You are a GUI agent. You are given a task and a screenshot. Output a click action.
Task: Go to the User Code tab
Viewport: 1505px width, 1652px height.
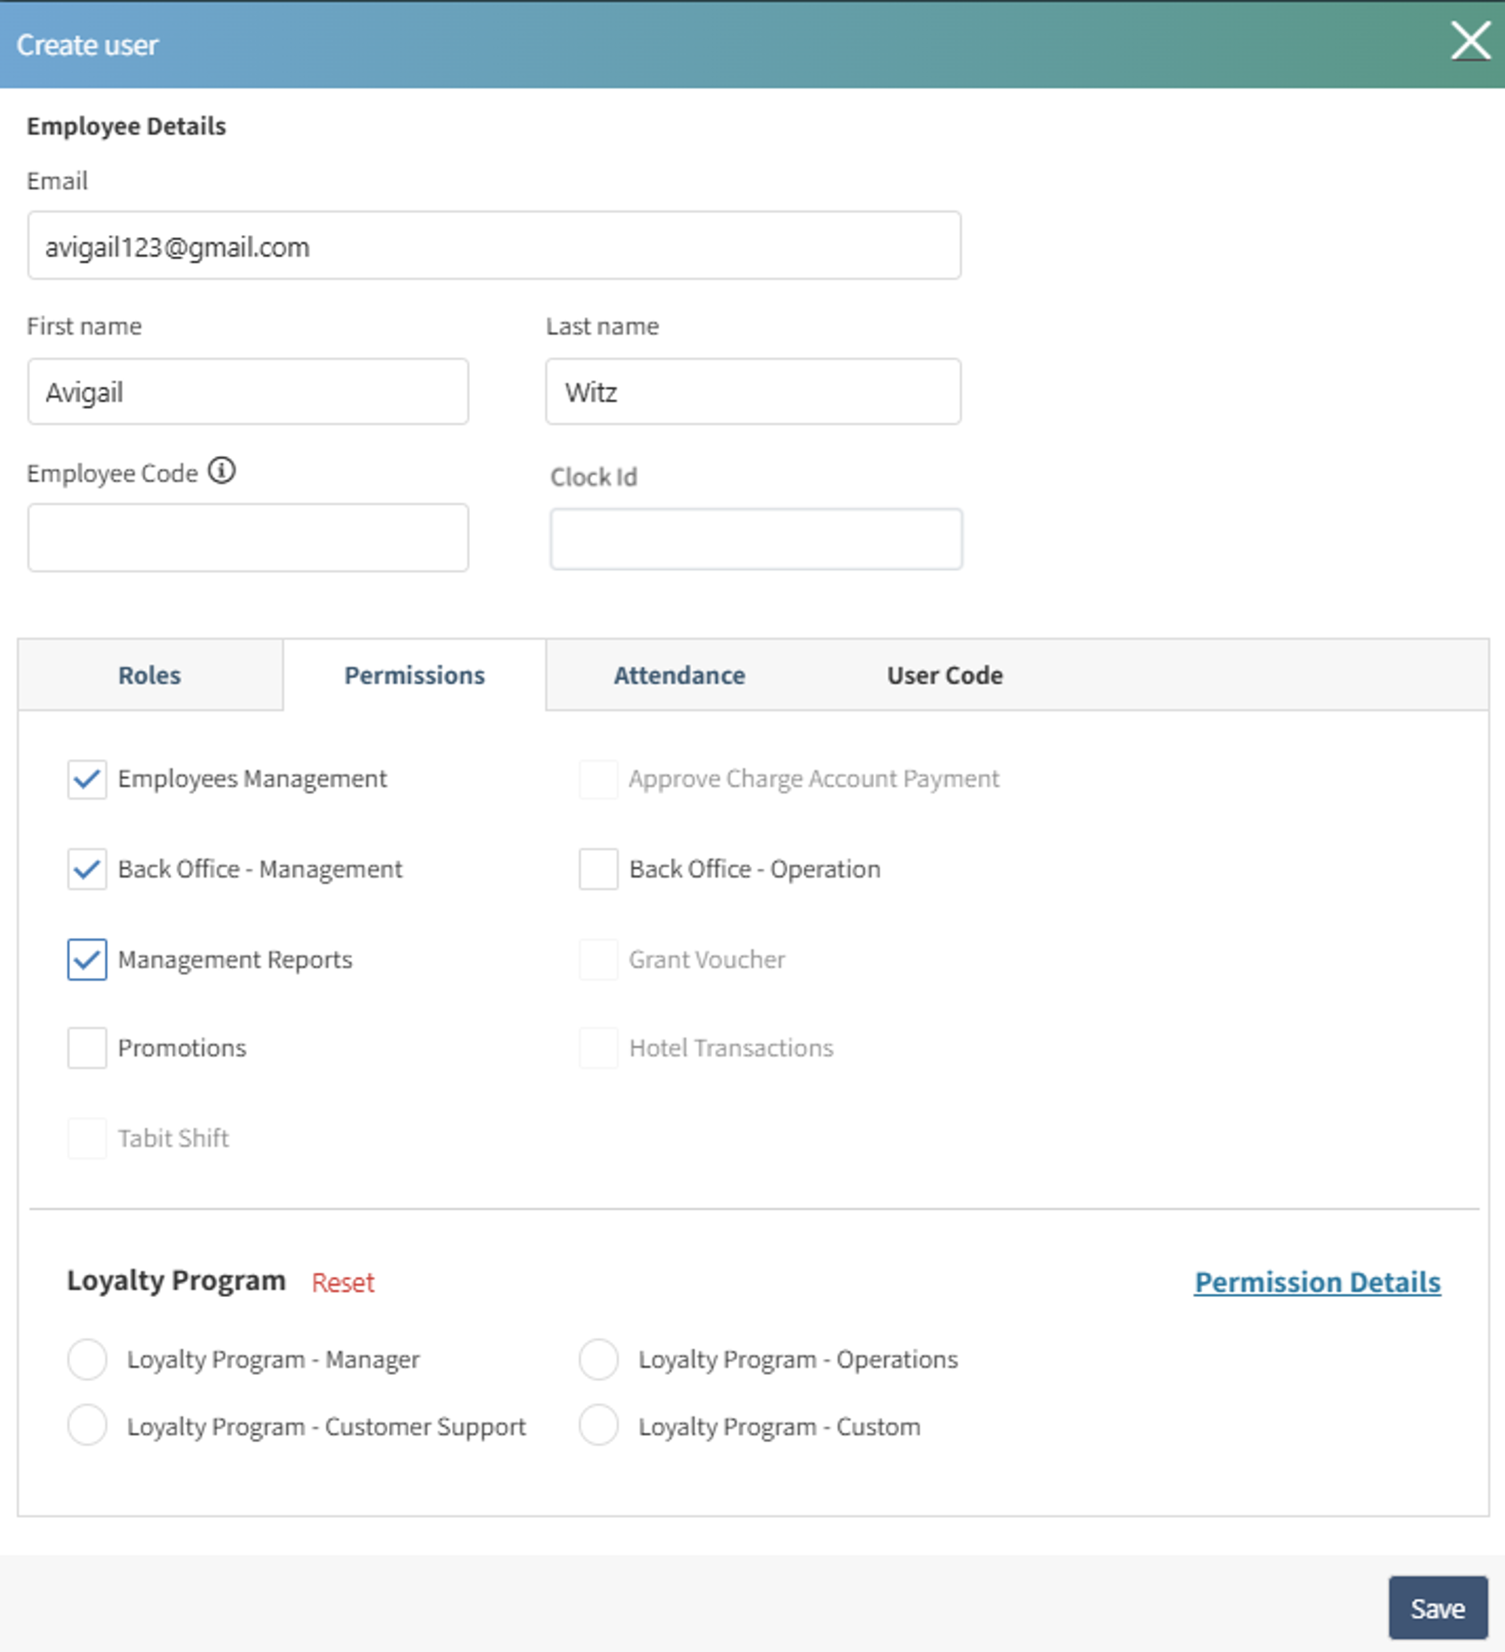click(x=944, y=675)
